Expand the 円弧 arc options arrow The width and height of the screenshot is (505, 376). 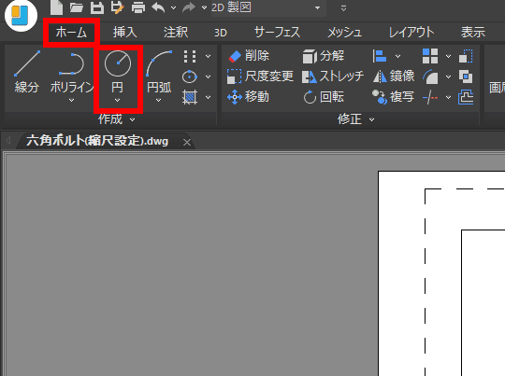pos(158,101)
